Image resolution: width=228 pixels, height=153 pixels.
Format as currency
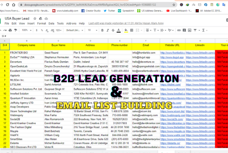[x=36, y=30]
